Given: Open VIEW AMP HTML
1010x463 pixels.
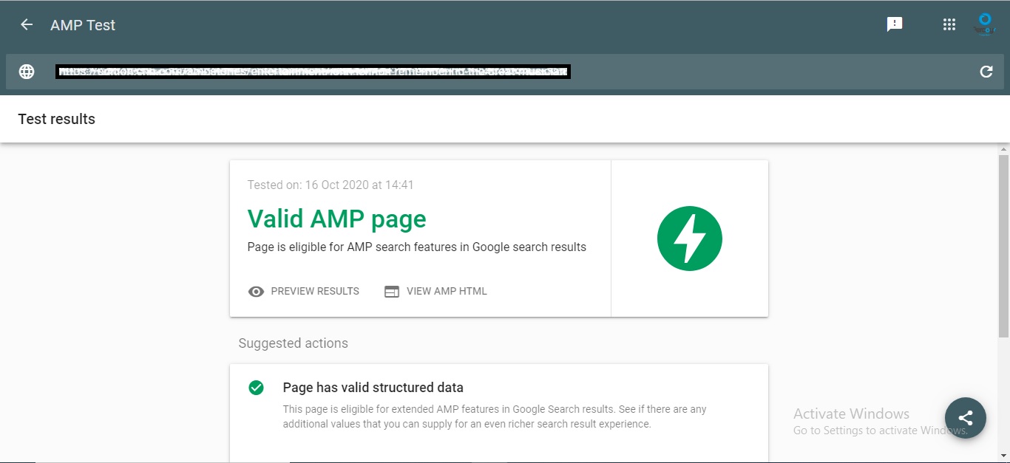Looking at the screenshot, I should pos(435,291).
